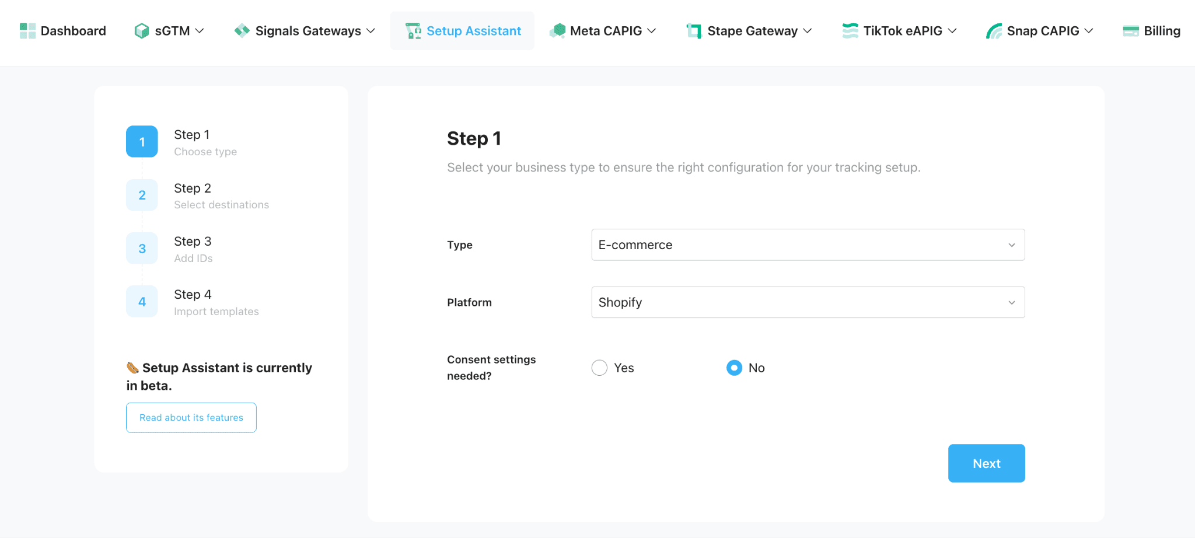Expand the Signals Gateways chevron
This screenshot has height=538, width=1195.
tap(371, 31)
